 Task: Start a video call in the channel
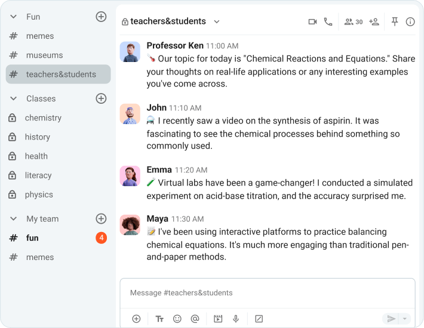coord(312,21)
